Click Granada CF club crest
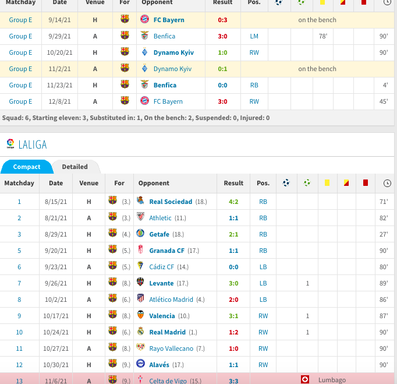Image resolution: width=397 pixels, height=384 pixels. pyautogui.click(x=140, y=249)
